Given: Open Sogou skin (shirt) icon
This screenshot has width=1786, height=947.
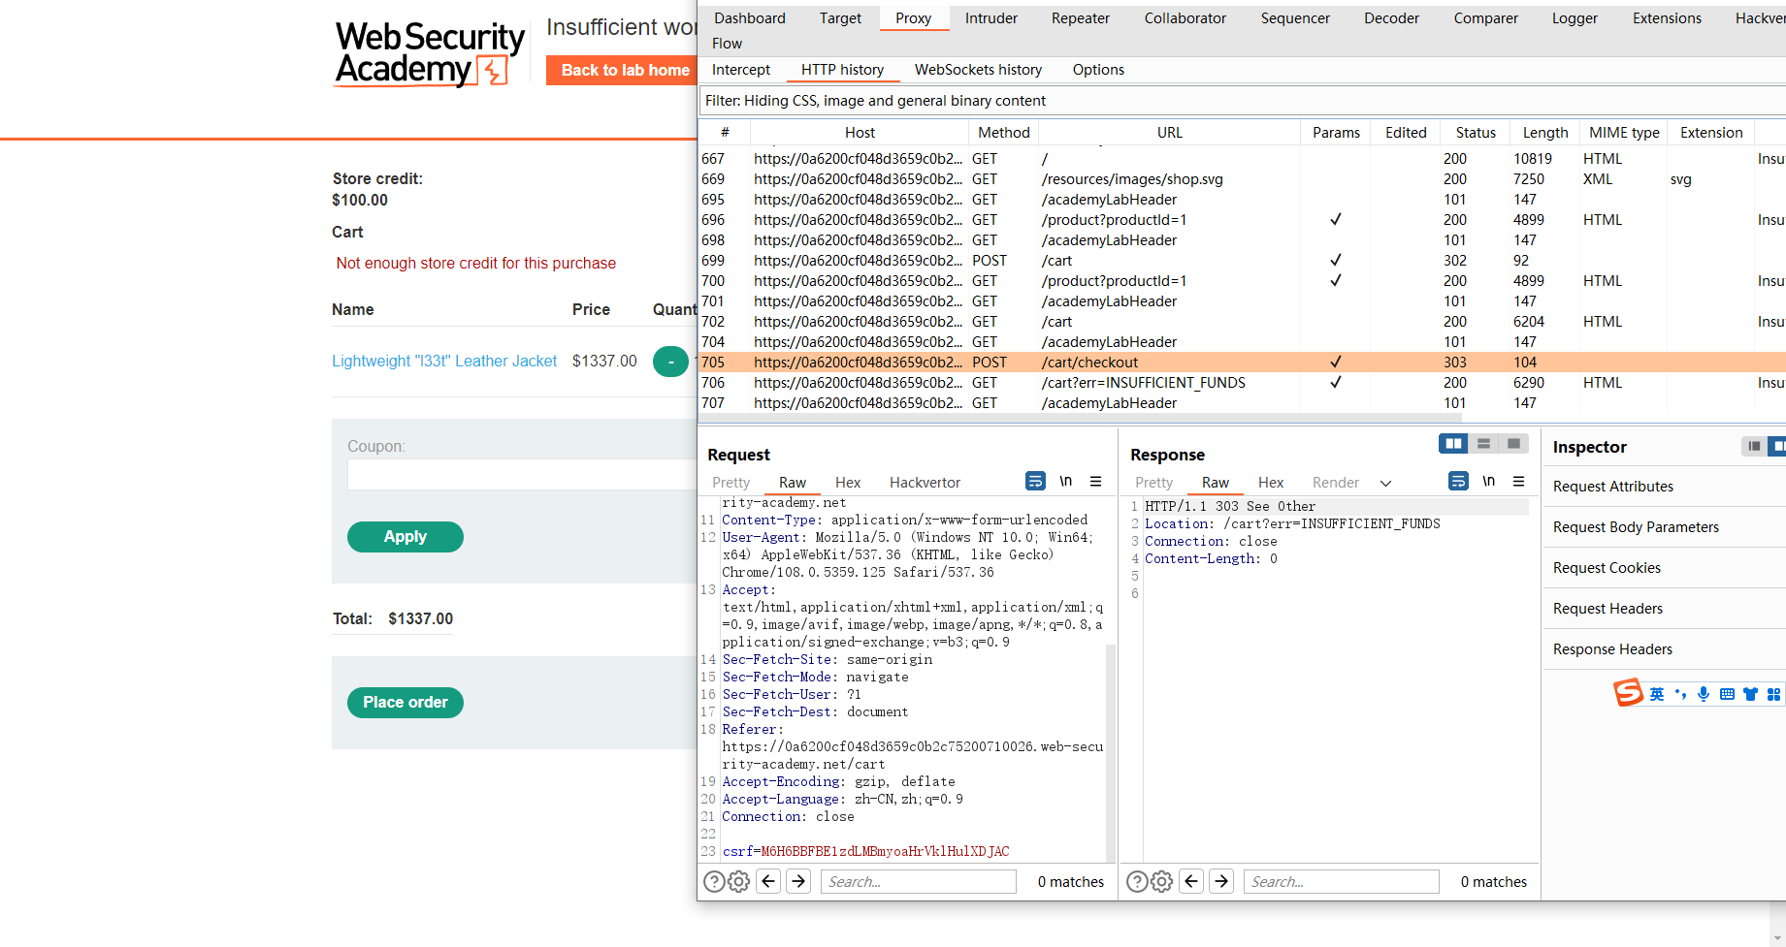Looking at the screenshot, I should tap(1750, 694).
